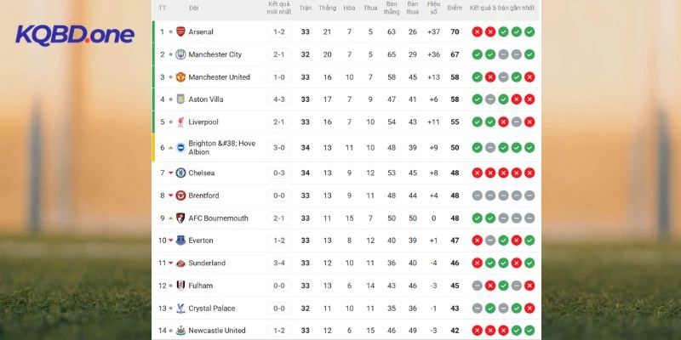Click the Liverpool club crest icon
681x340 pixels.
pyautogui.click(x=180, y=122)
